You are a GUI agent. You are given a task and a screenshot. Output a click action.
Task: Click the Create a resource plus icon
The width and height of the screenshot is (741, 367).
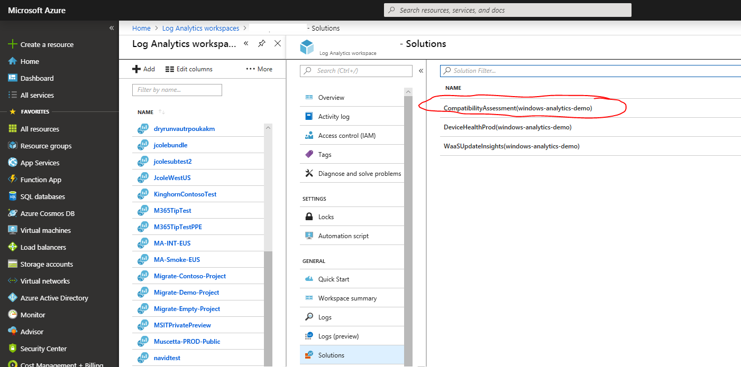13,44
